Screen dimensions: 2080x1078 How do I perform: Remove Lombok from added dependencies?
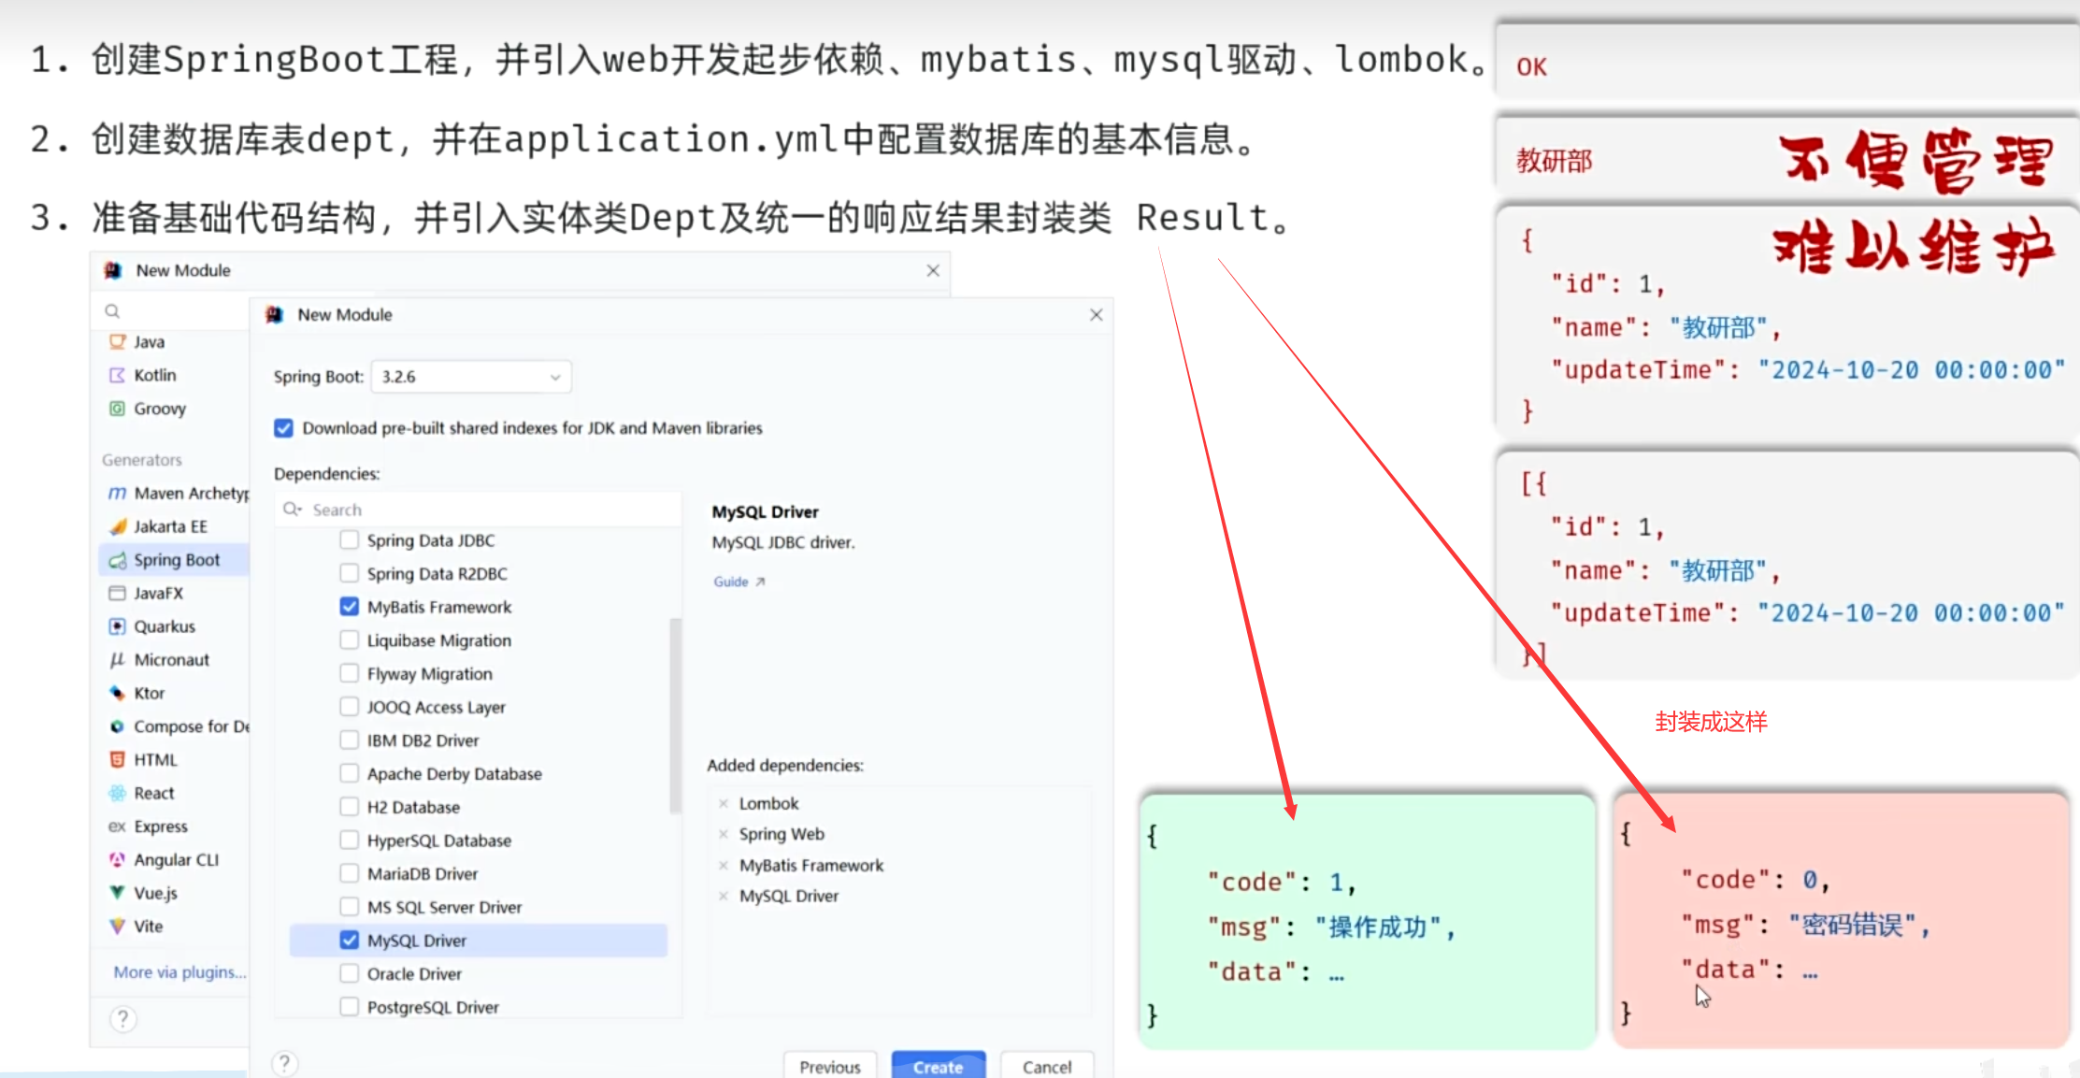click(724, 803)
